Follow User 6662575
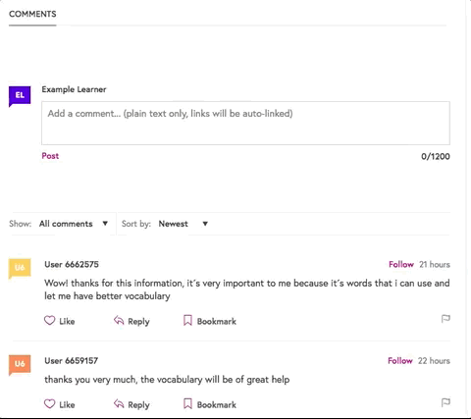The image size is (471, 419). 401,264
